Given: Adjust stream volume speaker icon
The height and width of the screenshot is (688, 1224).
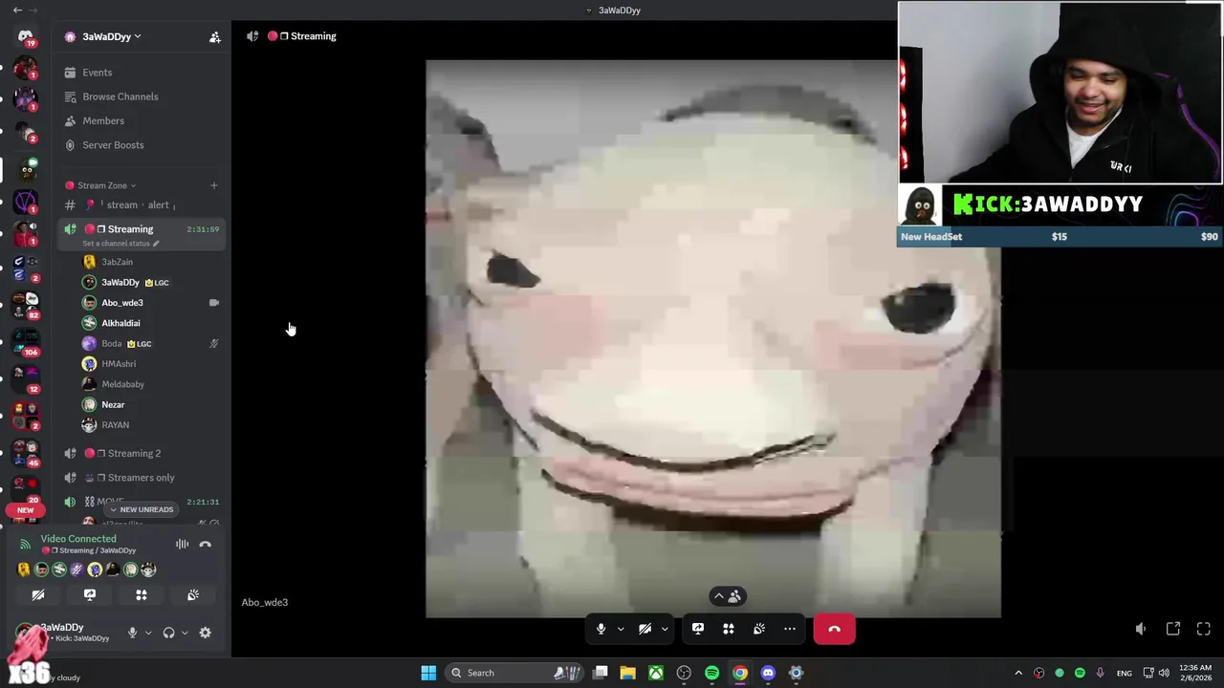Looking at the screenshot, I should pos(1141,629).
